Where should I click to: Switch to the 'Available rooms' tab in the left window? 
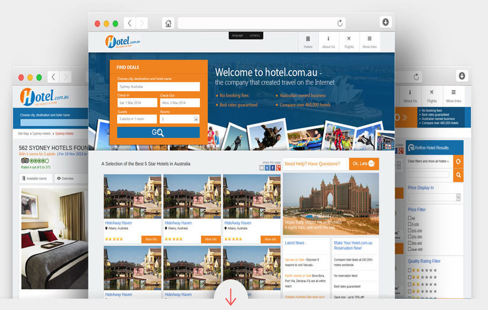tap(36, 178)
